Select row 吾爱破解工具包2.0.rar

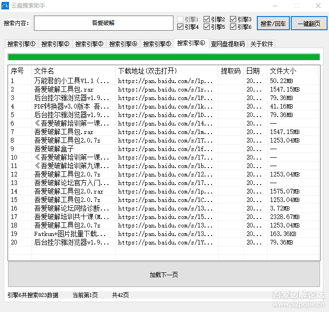pos(164,192)
